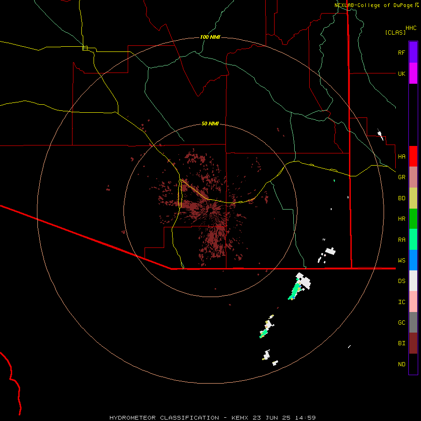Image resolution: width=421 pixels, height=421 pixels.
Task: Click the ND legend label
Action: pos(401,364)
